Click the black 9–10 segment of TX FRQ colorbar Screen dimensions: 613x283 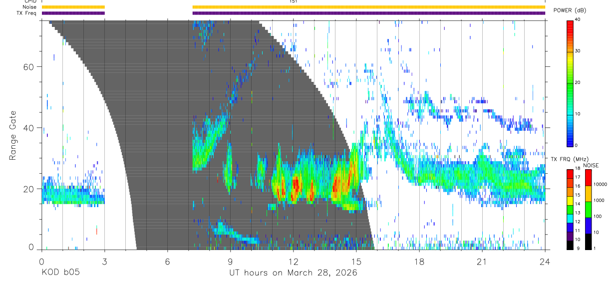pyautogui.click(x=570, y=245)
